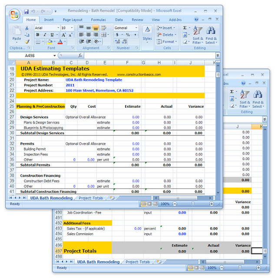Click Delete in Cells group
This screenshot has height=278, width=278.
167,35
